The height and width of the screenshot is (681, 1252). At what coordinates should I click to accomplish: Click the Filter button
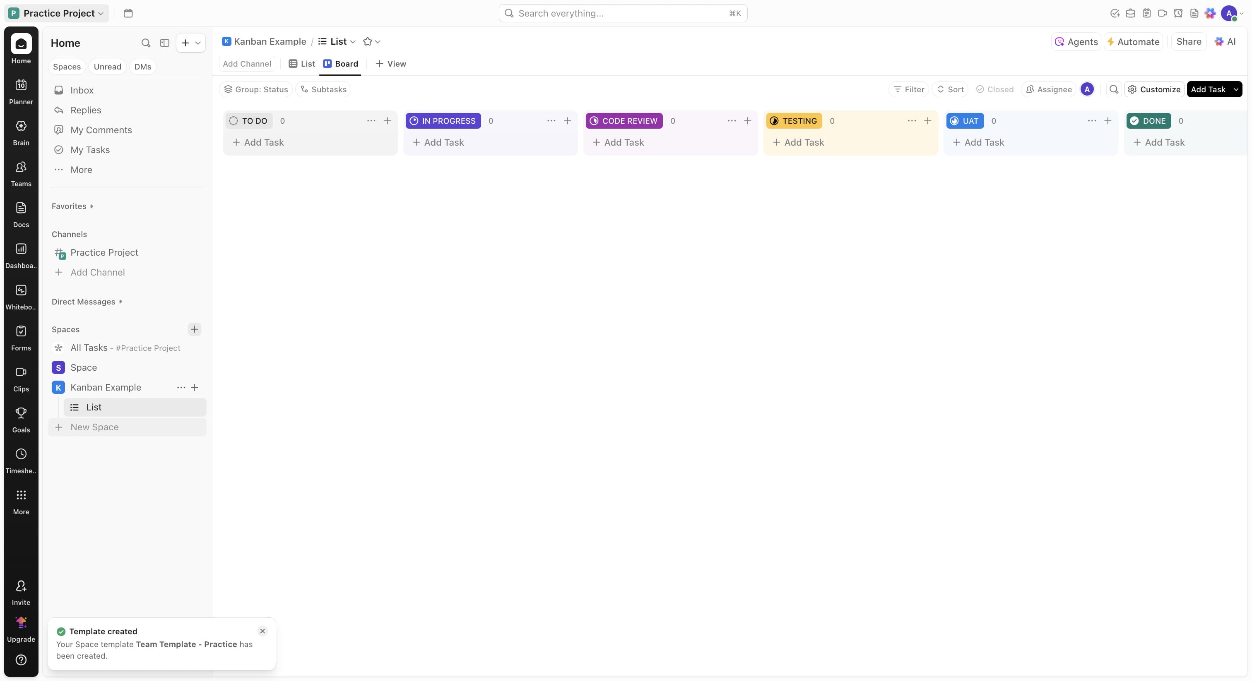[x=909, y=89]
